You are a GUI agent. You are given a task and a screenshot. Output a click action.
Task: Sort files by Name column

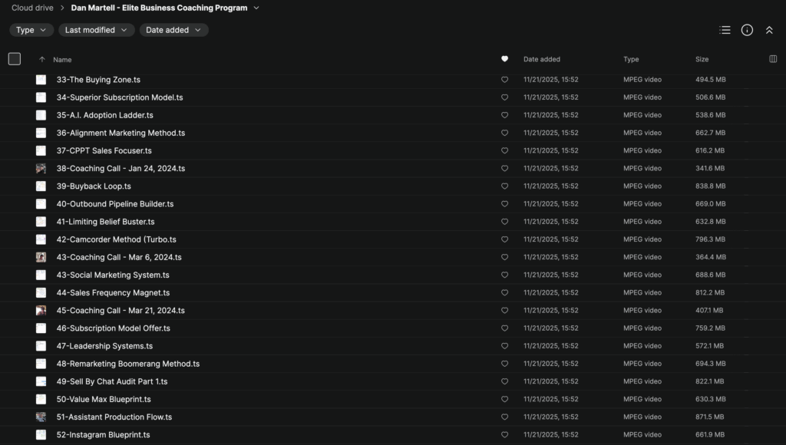pyautogui.click(x=62, y=59)
